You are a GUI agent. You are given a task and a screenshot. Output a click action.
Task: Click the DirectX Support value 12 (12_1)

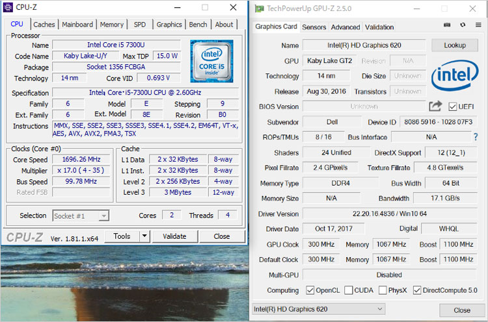(x=451, y=153)
